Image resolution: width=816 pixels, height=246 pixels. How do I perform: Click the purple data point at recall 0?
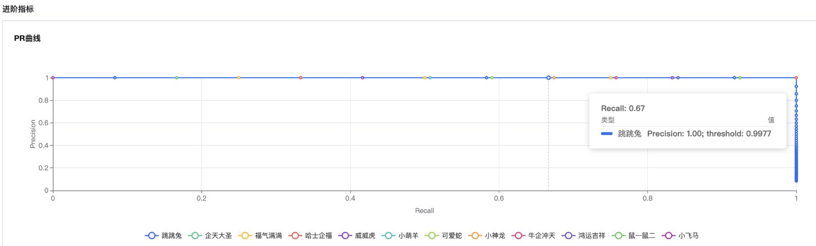(53, 78)
